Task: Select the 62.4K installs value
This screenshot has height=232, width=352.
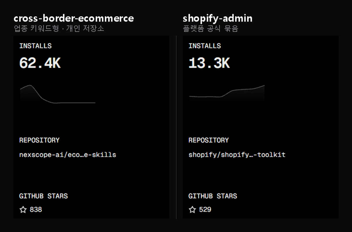Action: pos(40,63)
